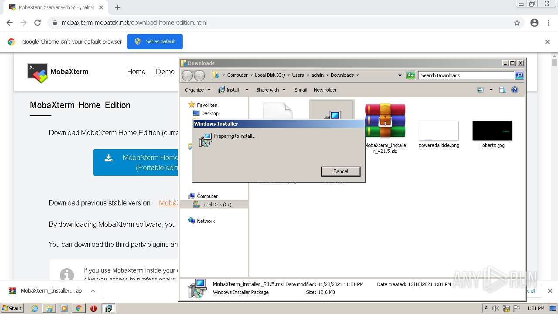Open the media player taskbar icon
The width and height of the screenshot is (558, 314).
tap(64, 308)
